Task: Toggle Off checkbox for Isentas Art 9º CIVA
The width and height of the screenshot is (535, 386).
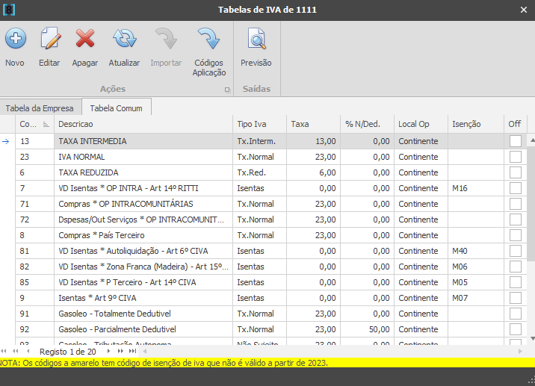Action: (516, 298)
